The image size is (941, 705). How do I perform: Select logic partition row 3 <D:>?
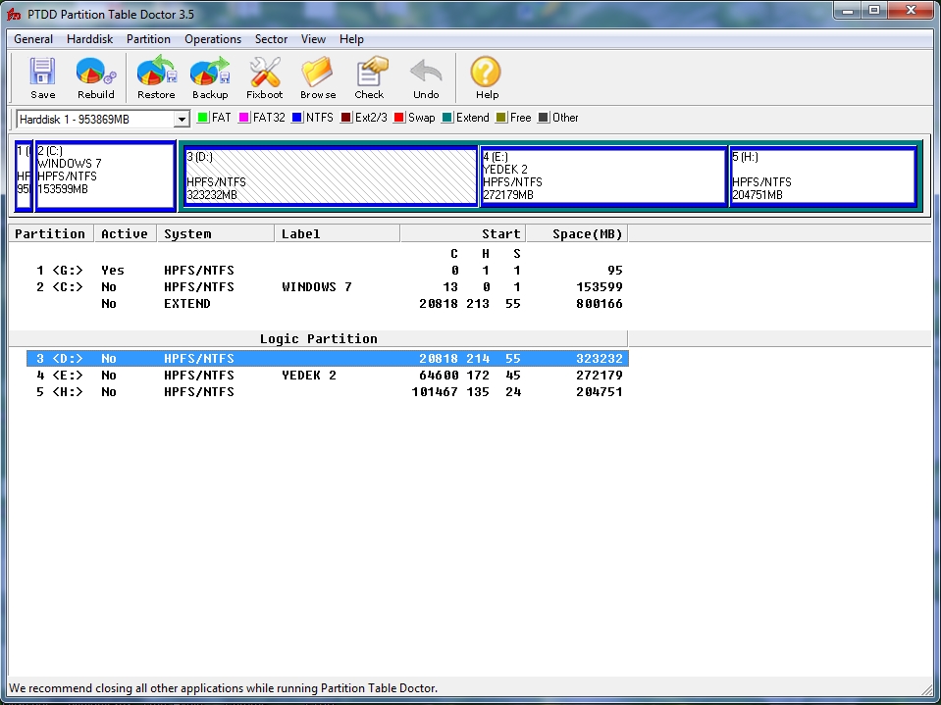pyautogui.click(x=327, y=359)
